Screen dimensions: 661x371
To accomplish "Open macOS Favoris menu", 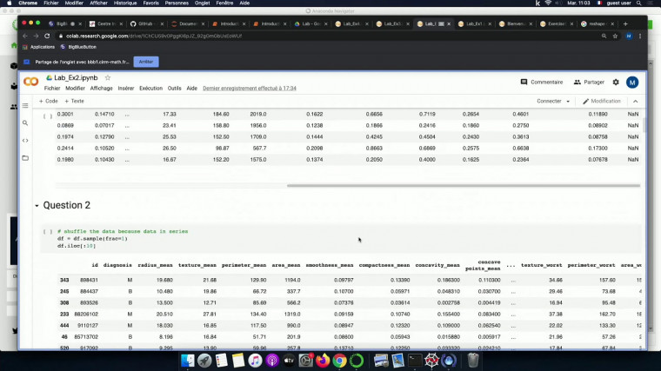I will tap(151, 3).
